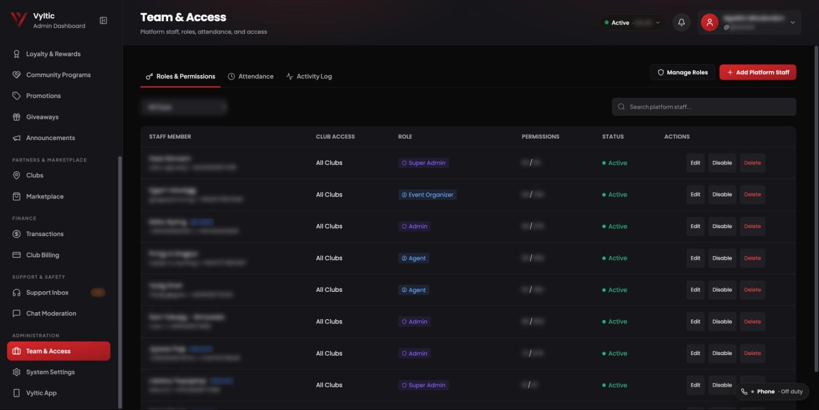This screenshot has width=819, height=410.
Task: Click the Giveaways gift icon
Action: (x=16, y=117)
